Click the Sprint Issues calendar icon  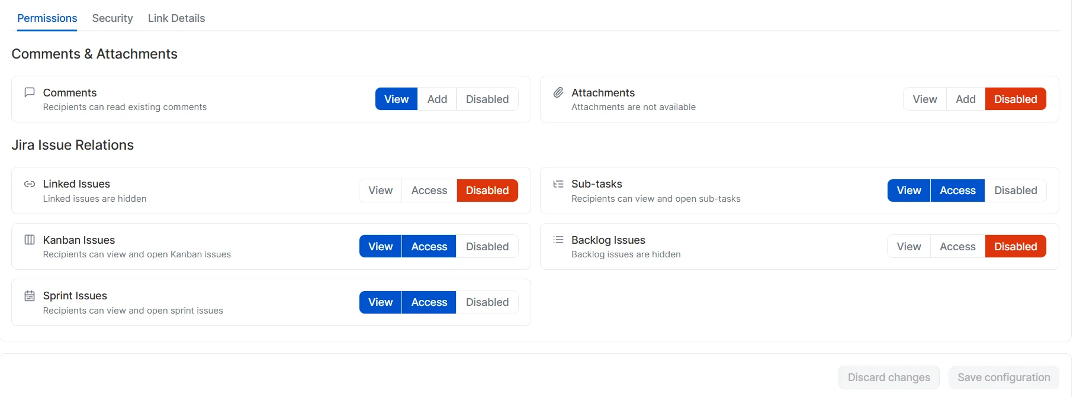pyautogui.click(x=30, y=296)
